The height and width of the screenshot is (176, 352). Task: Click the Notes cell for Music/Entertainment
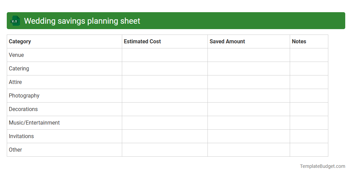(309, 123)
